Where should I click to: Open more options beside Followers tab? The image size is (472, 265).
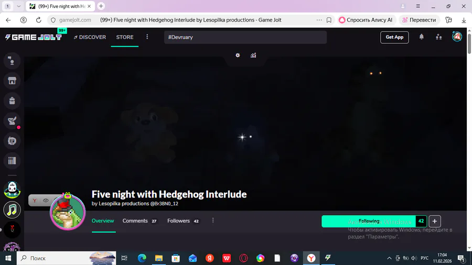coord(213,220)
